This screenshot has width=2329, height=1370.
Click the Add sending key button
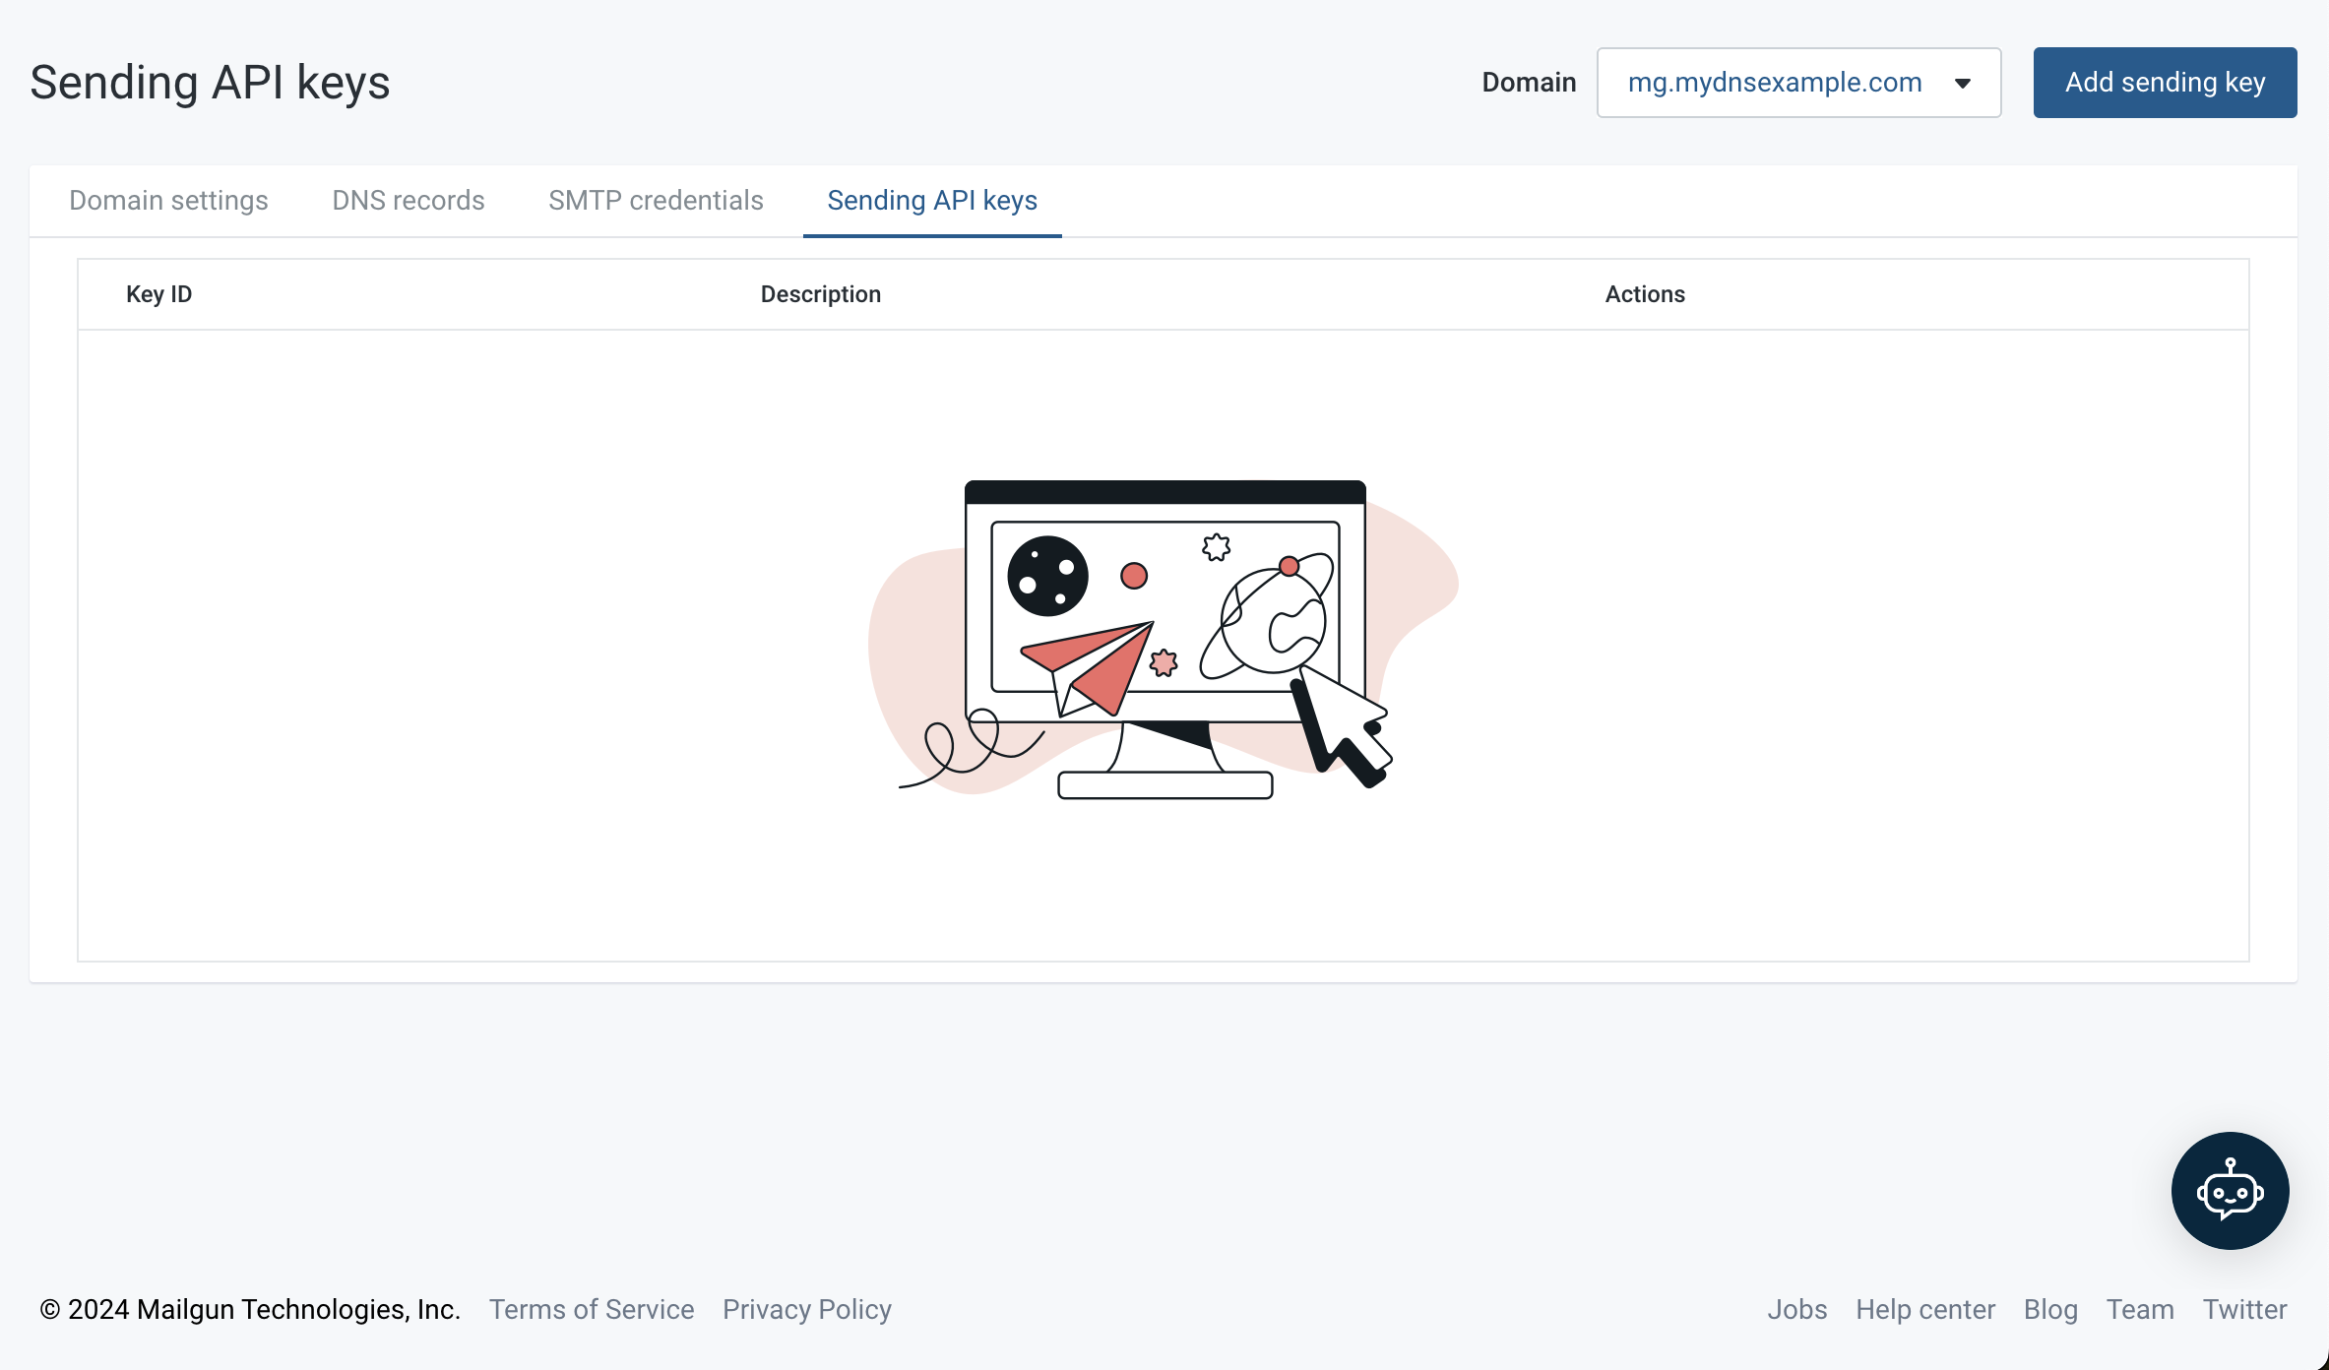tap(2165, 83)
